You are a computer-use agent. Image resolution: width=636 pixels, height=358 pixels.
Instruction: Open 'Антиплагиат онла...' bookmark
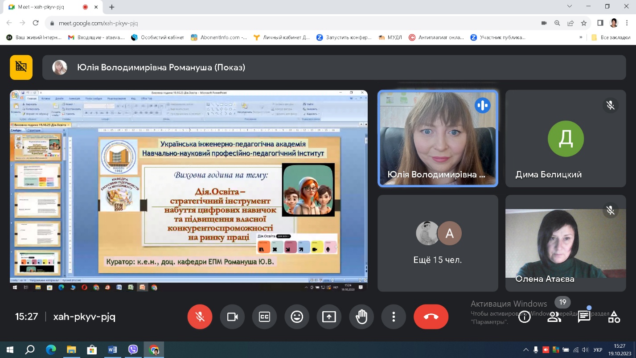[437, 37]
